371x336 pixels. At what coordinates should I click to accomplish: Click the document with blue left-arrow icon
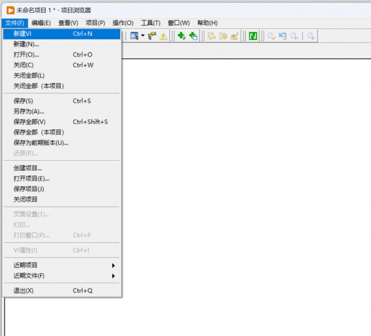294,36
